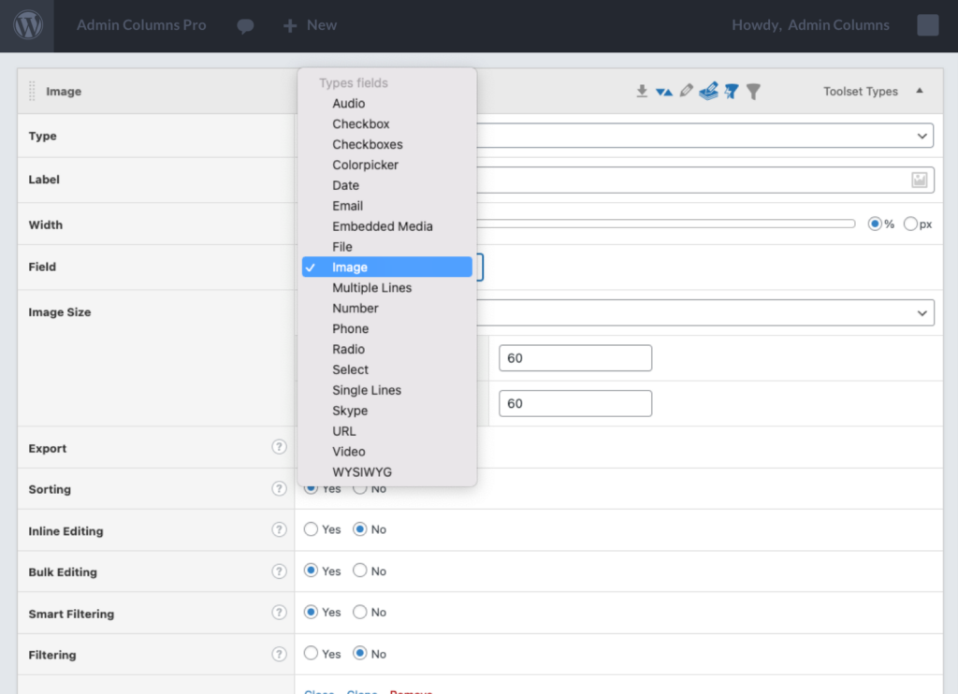Click the width slider track
This screenshot has width=958, height=694.
pyautogui.click(x=666, y=224)
